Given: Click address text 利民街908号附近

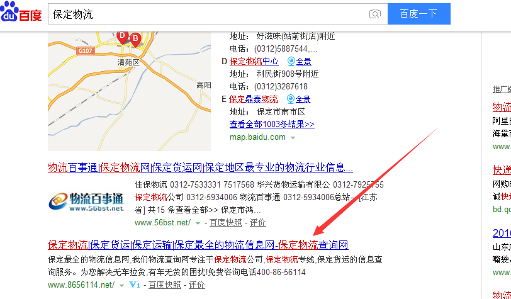Looking at the screenshot, I should coord(288,74).
